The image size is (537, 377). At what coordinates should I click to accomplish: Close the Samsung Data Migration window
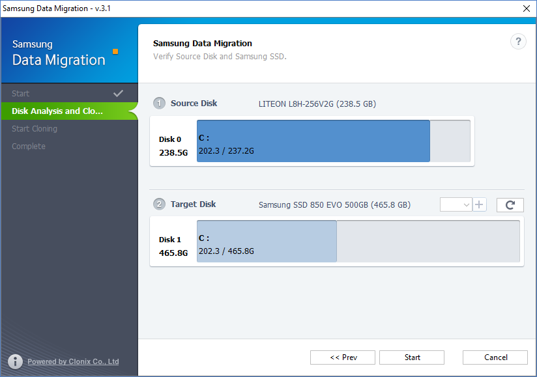pos(526,8)
